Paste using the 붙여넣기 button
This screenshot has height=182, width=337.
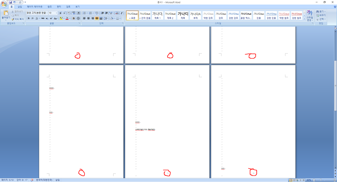tap(6, 15)
